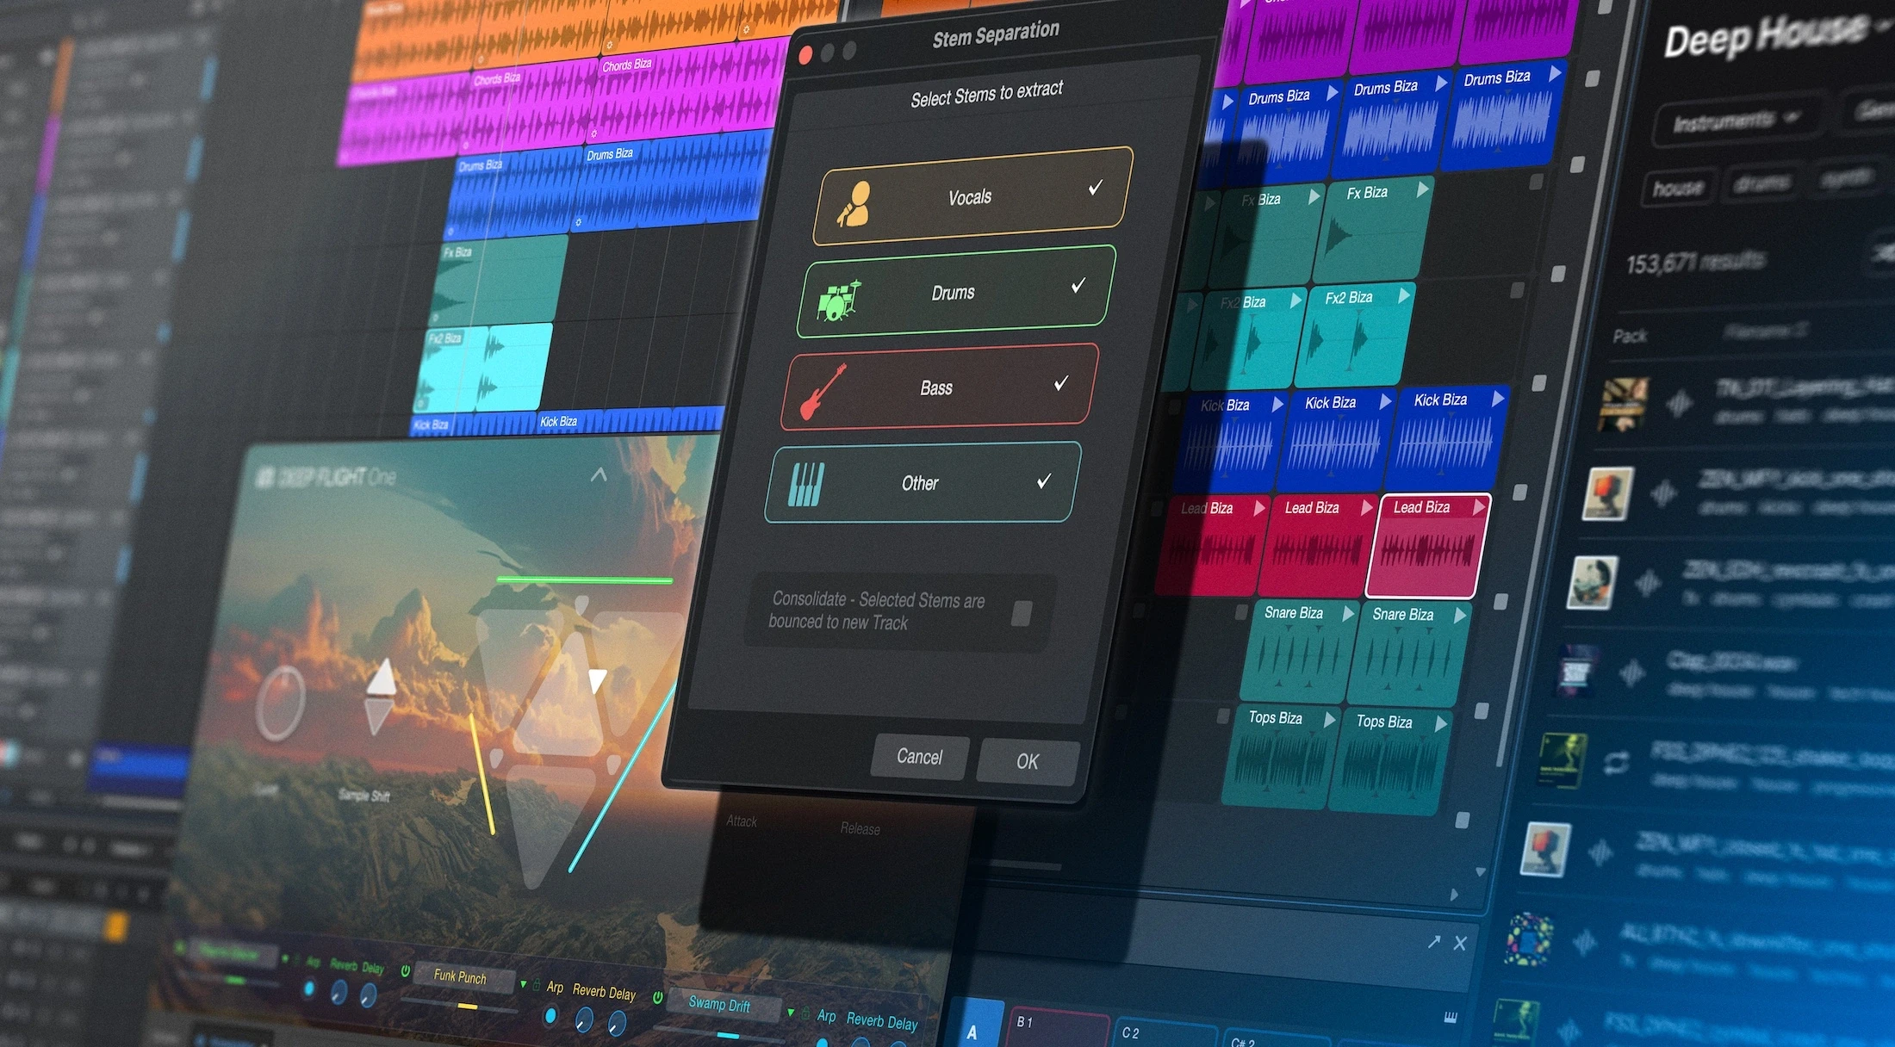Open preset dropdown triangle after Funk Punch

(523, 983)
